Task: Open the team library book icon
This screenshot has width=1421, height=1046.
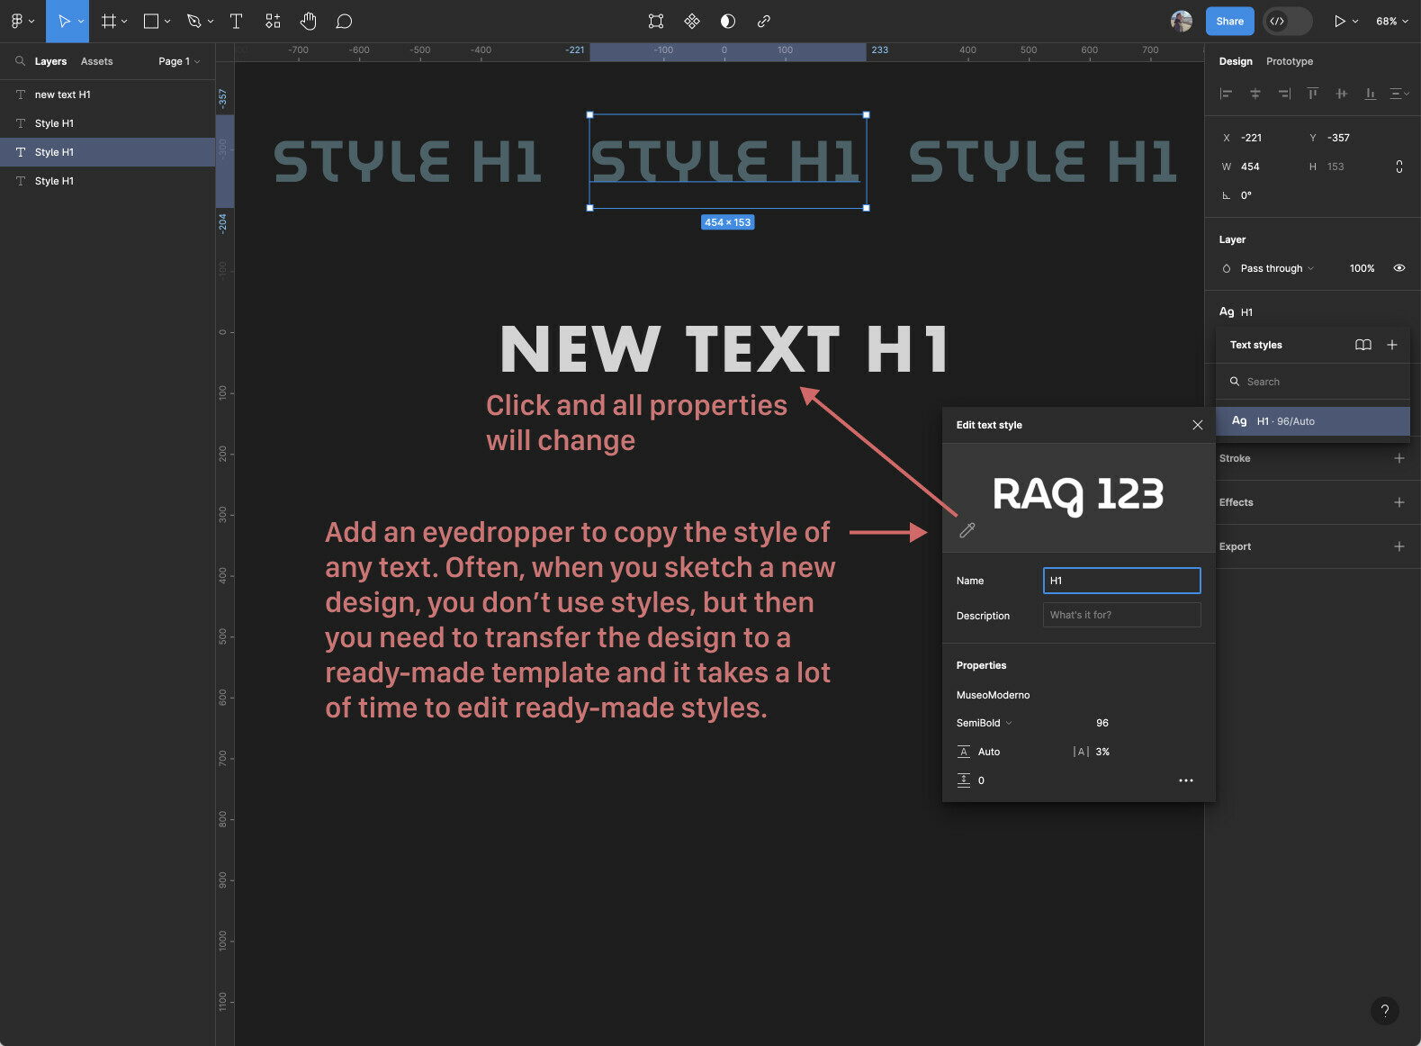Action: pos(1363,345)
